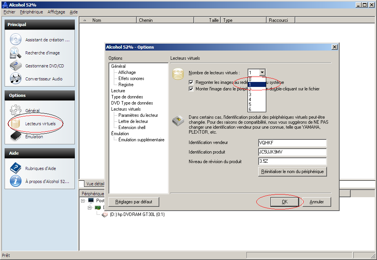Choose 6 in the drive count list
Viewport: 377px width, 260px height.
[x=257, y=110]
